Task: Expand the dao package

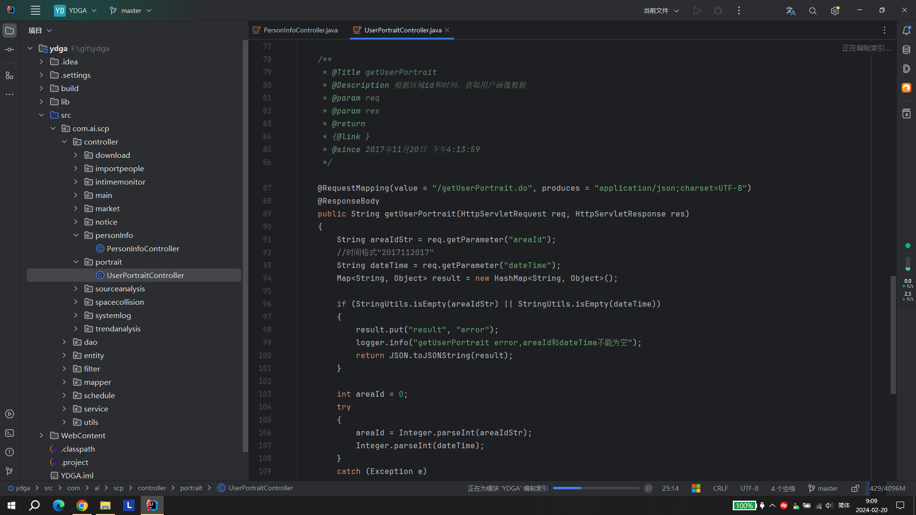Action: tap(64, 342)
